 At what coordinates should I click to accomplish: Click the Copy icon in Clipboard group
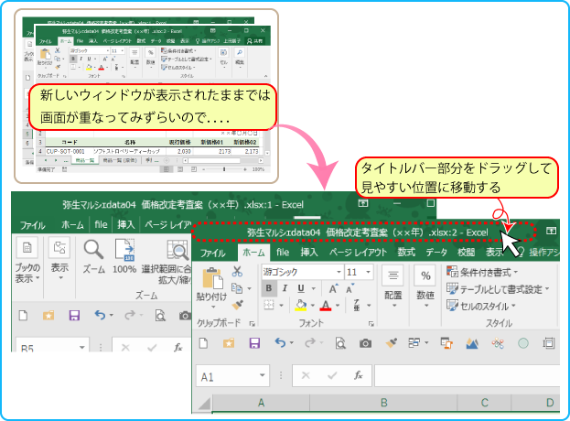point(237,288)
